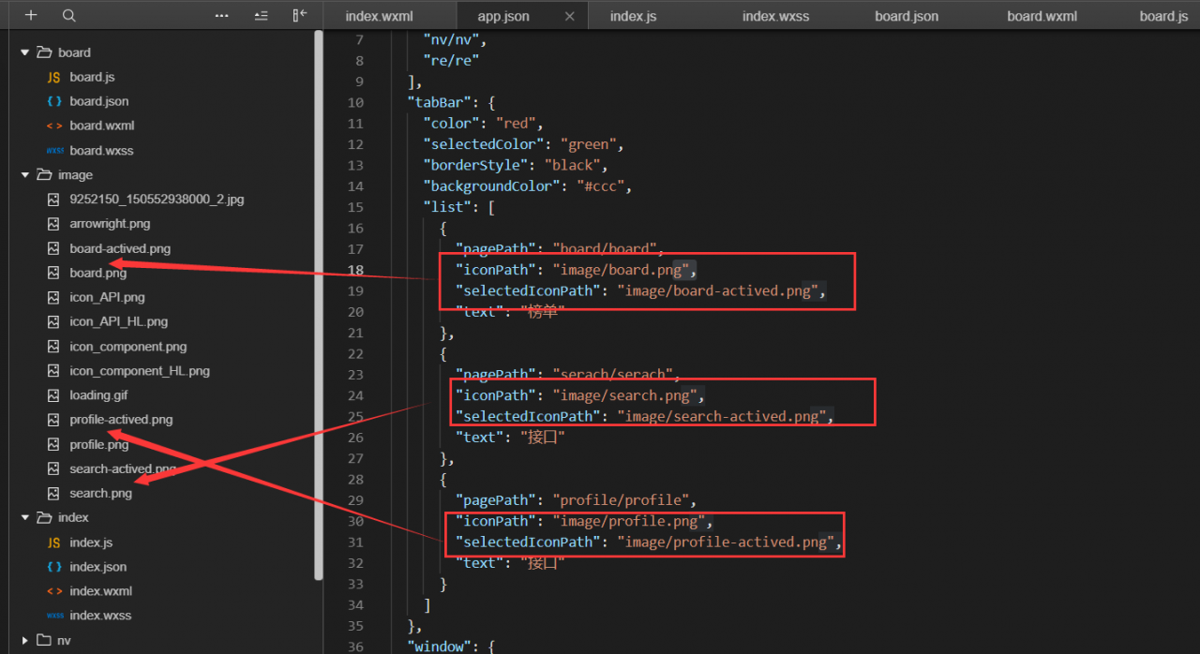1200x654 pixels.
Task: Select search-actived.png file
Action: point(123,468)
